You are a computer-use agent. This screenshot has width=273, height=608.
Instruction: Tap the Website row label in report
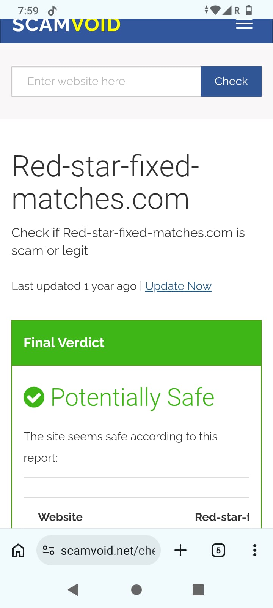click(x=60, y=517)
